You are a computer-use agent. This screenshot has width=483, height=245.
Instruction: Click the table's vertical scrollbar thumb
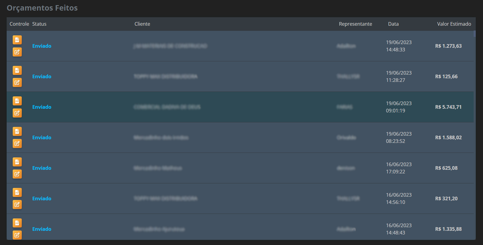click(x=475, y=34)
